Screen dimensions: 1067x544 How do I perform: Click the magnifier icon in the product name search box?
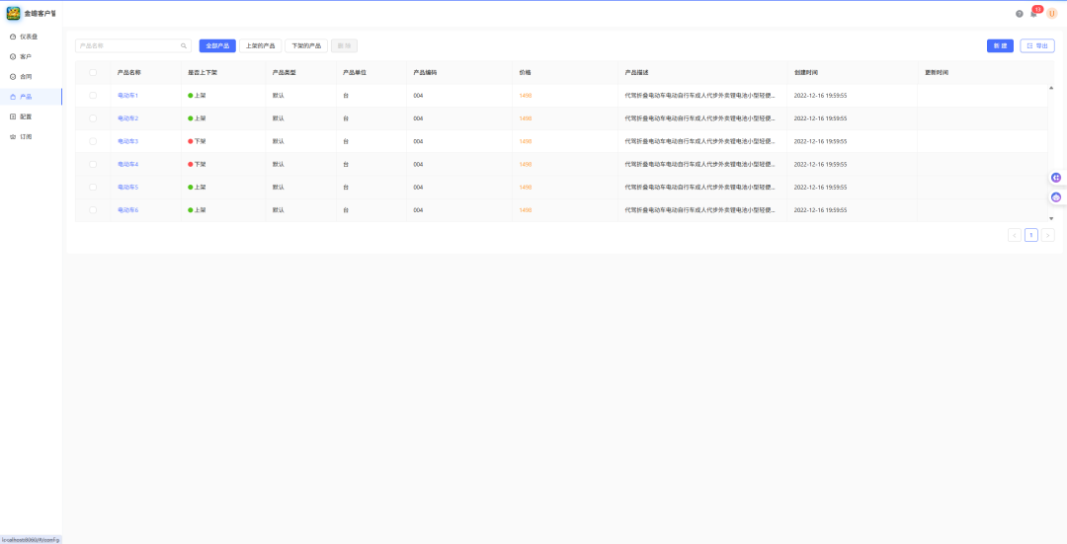(x=183, y=46)
